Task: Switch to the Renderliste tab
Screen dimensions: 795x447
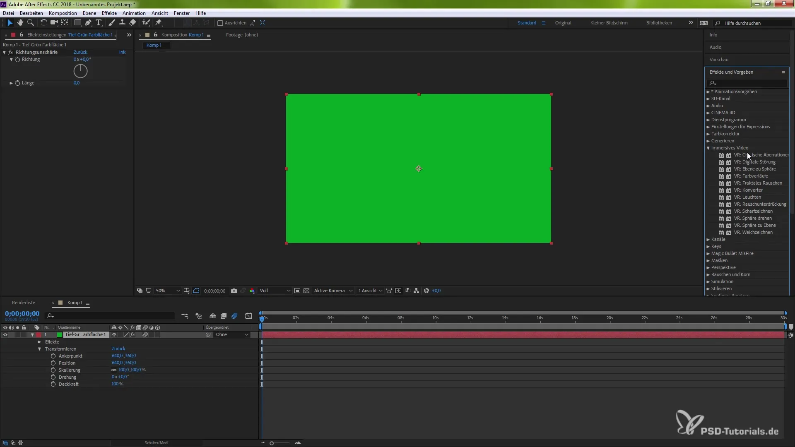Action: (24, 303)
